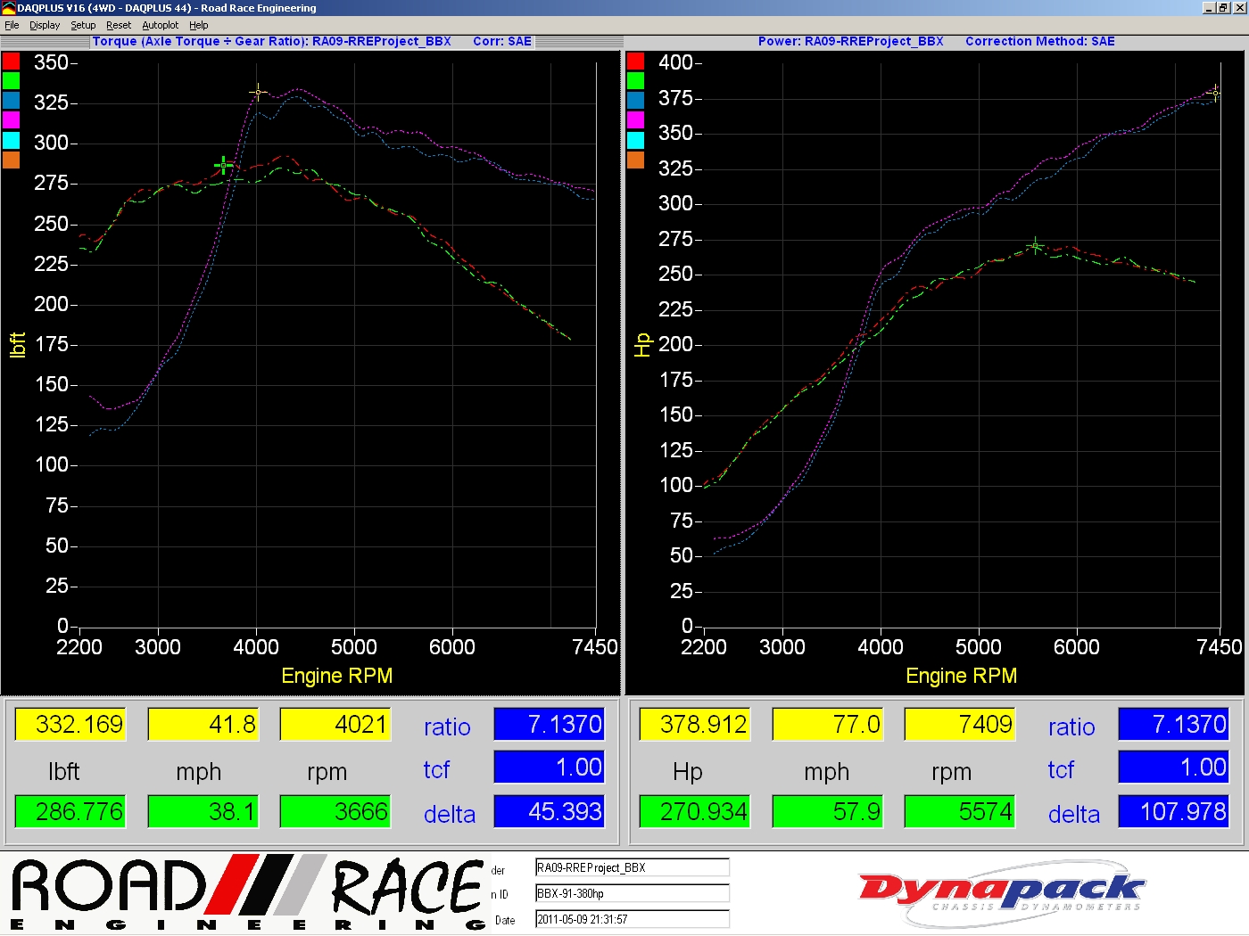Click the Date field showing 2011-05-09
1249x936 pixels.
tap(632, 919)
